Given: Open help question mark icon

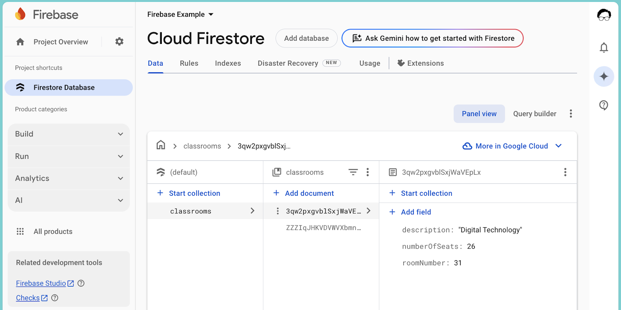Looking at the screenshot, I should pyautogui.click(x=604, y=105).
